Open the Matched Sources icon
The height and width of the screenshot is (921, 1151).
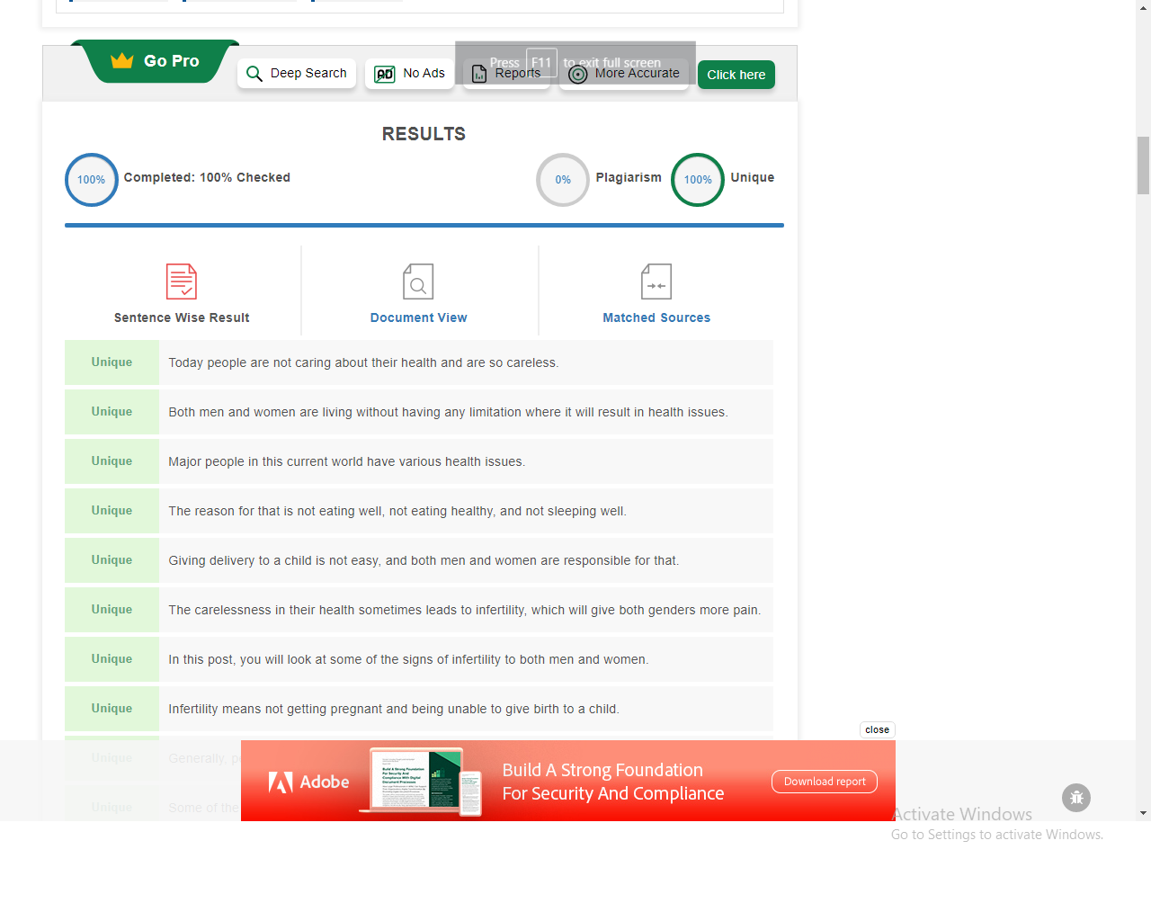click(656, 282)
